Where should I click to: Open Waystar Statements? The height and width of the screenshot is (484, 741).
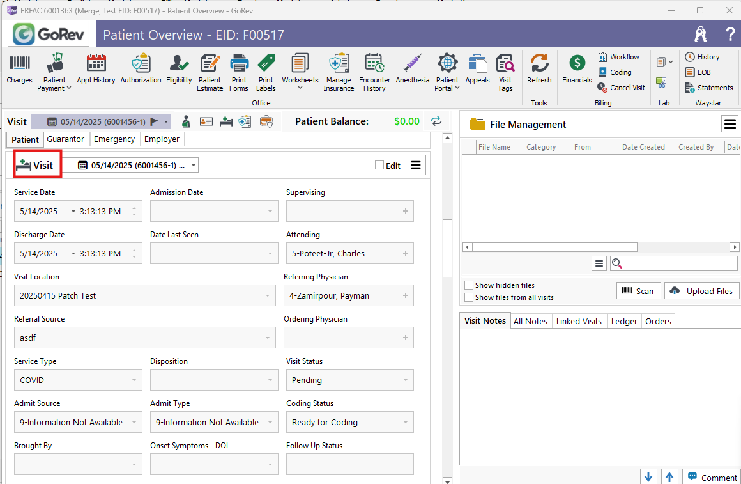pyautogui.click(x=709, y=88)
